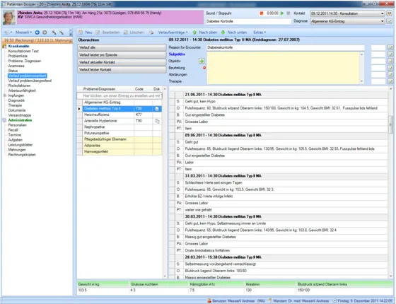Click edit icon at end of Subjektiv row
This screenshot has height=304, width=396.
(390, 54)
